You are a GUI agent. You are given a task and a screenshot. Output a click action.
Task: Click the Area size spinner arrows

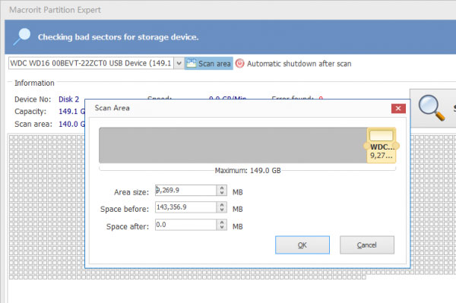[x=222, y=191]
